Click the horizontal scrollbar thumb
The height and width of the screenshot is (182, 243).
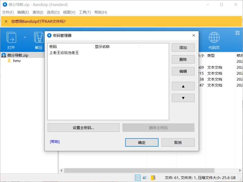click(x=139, y=170)
